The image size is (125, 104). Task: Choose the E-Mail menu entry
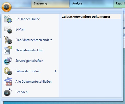point(30,29)
